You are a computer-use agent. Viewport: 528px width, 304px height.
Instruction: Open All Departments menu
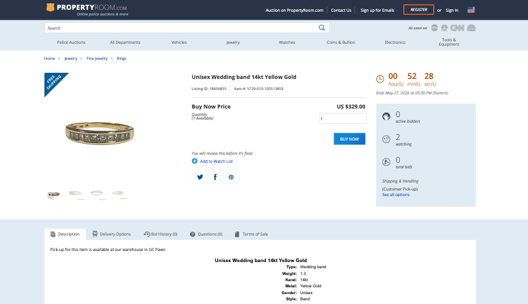coord(125,42)
